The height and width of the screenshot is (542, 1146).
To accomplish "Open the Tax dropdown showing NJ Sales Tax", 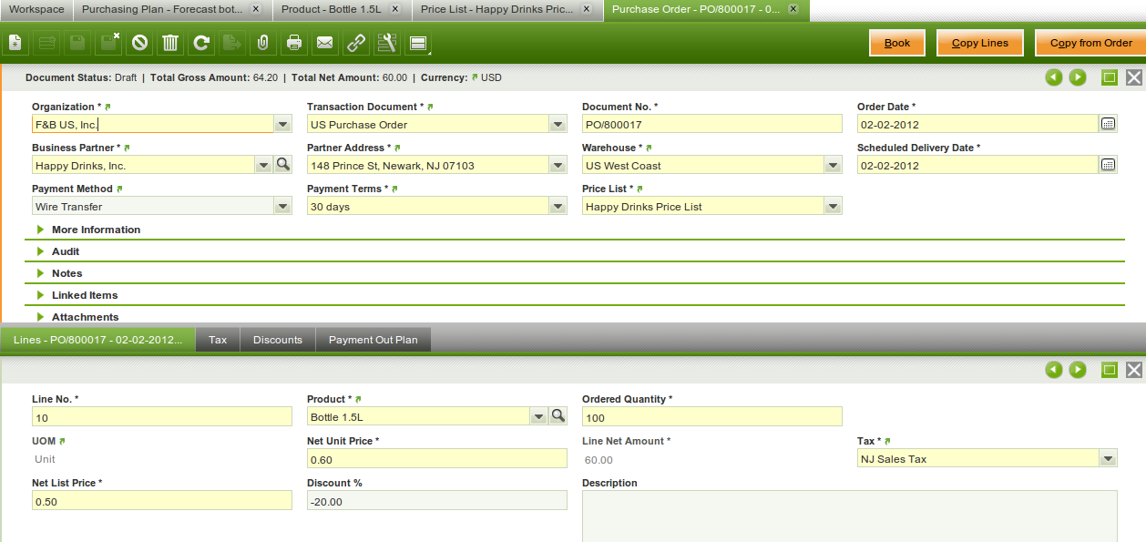I will [1108, 459].
